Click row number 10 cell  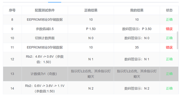click(x=12, y=38)
